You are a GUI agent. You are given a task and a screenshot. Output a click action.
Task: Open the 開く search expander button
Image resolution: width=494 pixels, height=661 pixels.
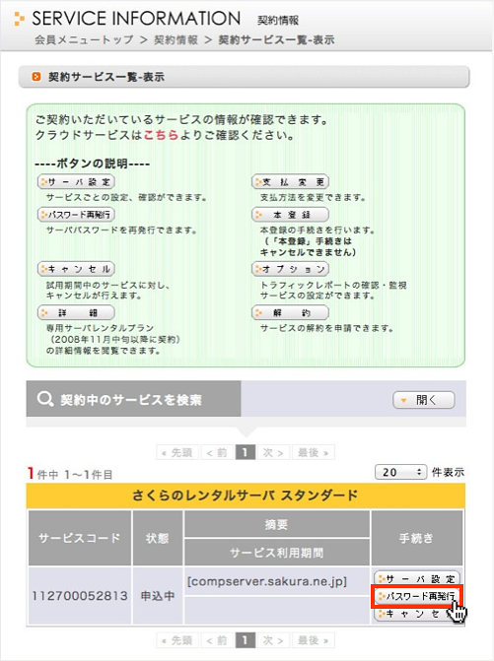tap(424, 400)
